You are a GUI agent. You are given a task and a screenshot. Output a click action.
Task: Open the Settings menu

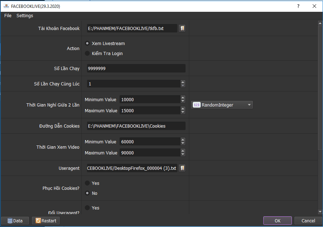pyautogui.click(x=25, y=15)
